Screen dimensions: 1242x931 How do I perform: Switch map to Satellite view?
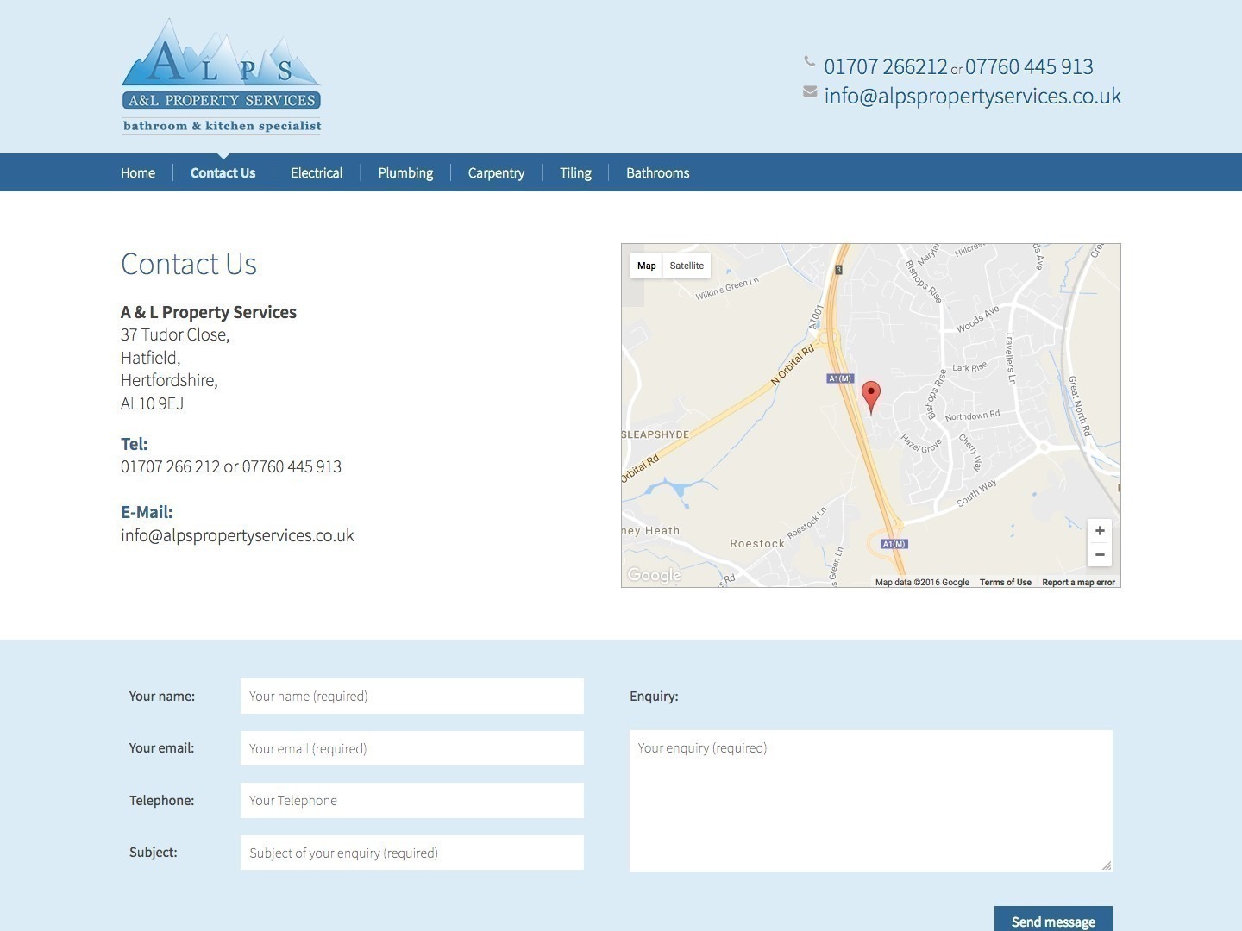point(687,266)
